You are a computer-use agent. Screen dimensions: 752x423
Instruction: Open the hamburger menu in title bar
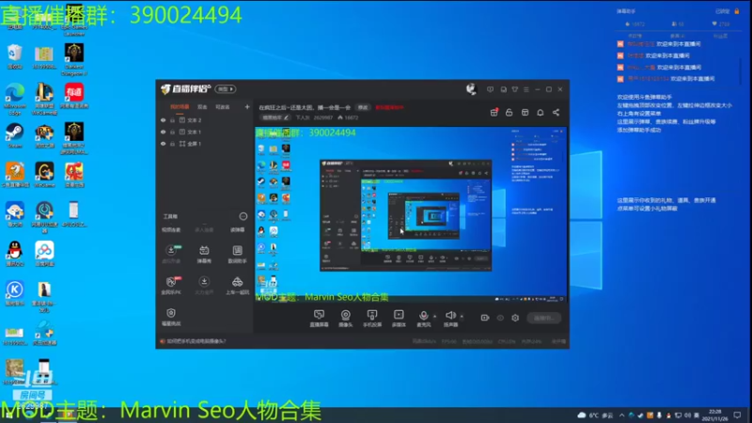pyautogui.click(x=526, y=89)
